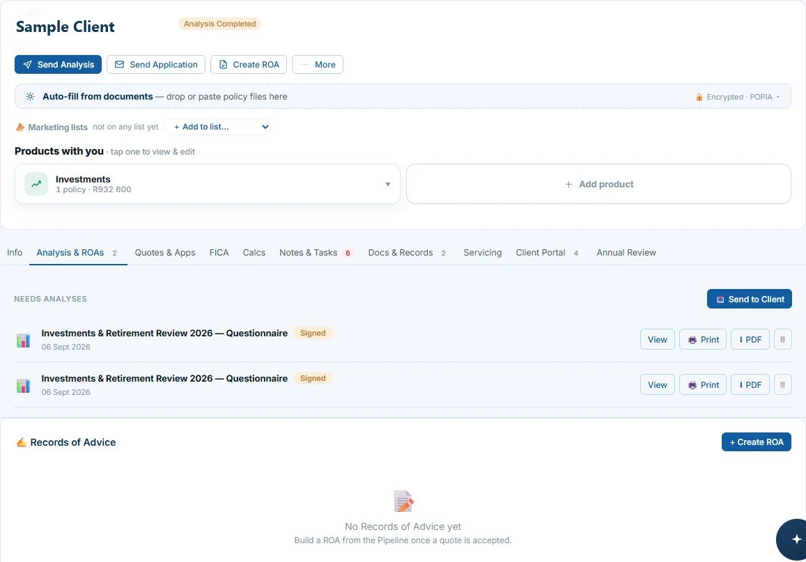Expand the Investments product card arrow
806x562 pixels.
[387, 185]
